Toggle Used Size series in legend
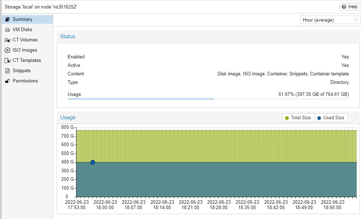362x219 pixels. point(331,118)
